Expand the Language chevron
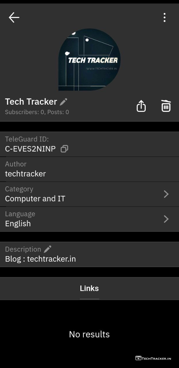This screenshot has width=179, height=368. pyautogui.click(x=166, y=219)
